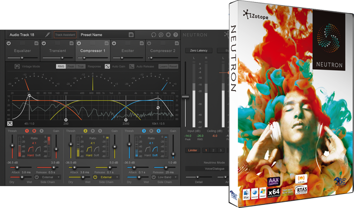Click the blue band 3 number icon

click(x=144, y=131)
